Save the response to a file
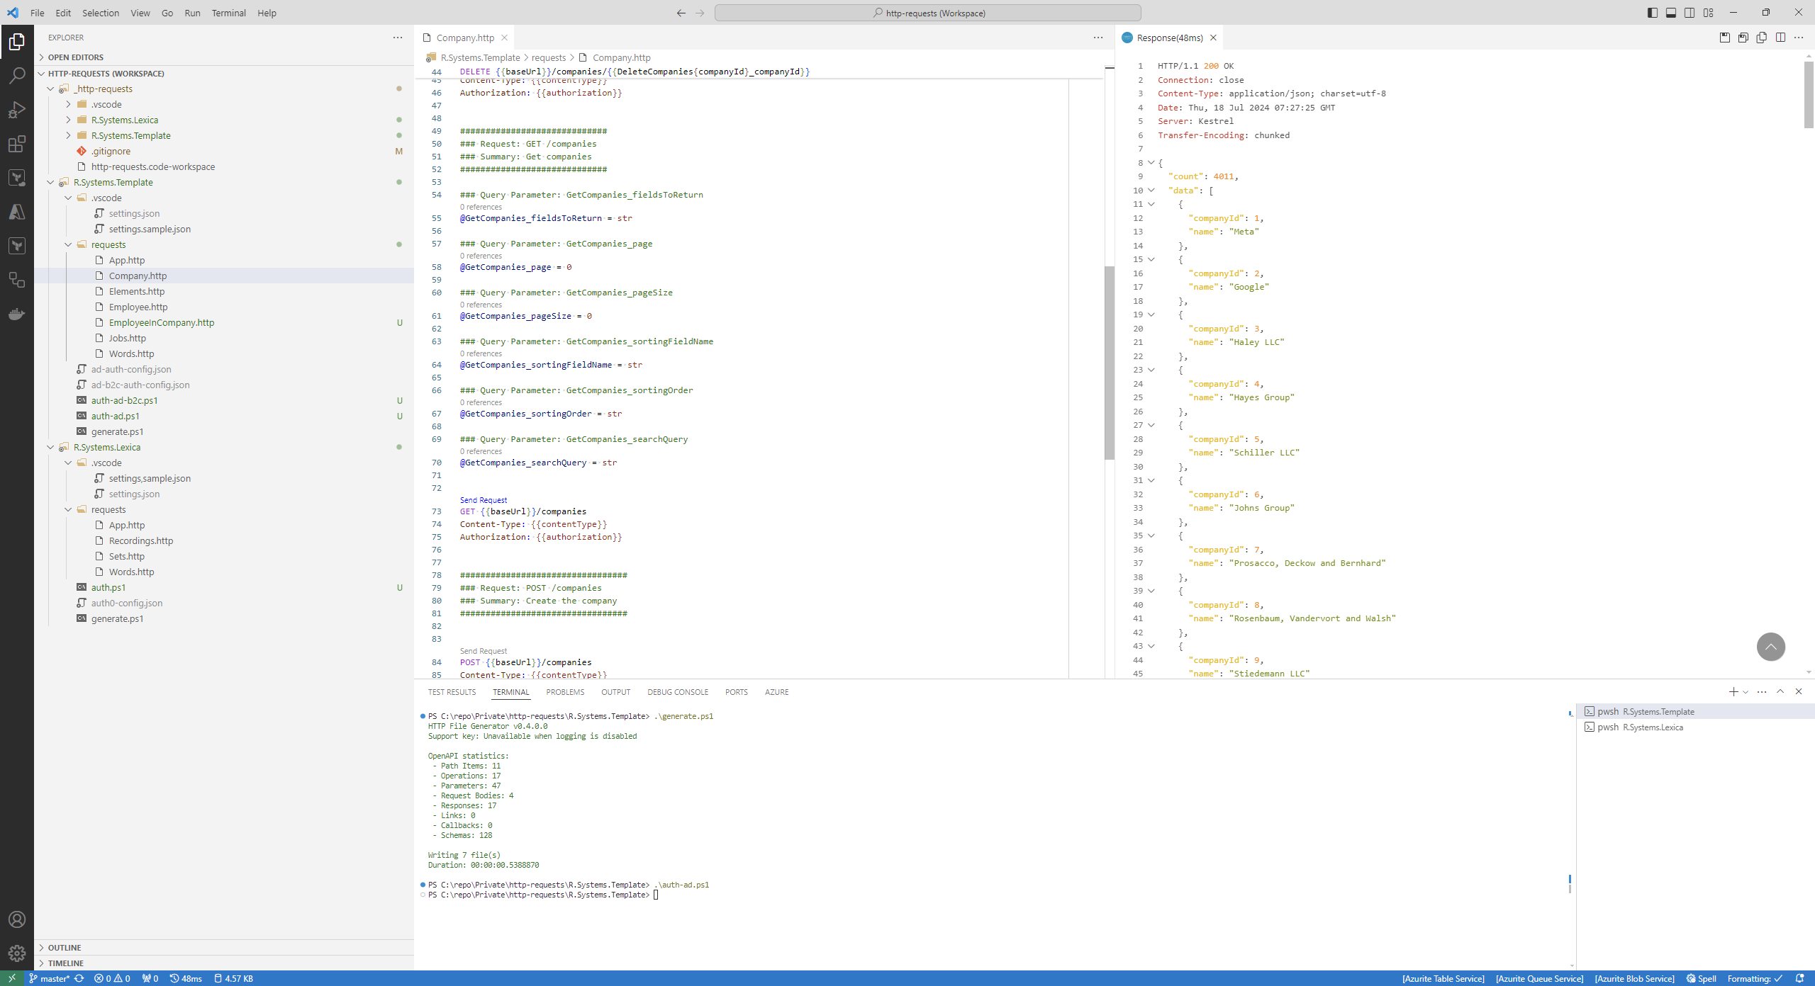1815x986 pixels. pyautogui.click(x=1725, y=38)
